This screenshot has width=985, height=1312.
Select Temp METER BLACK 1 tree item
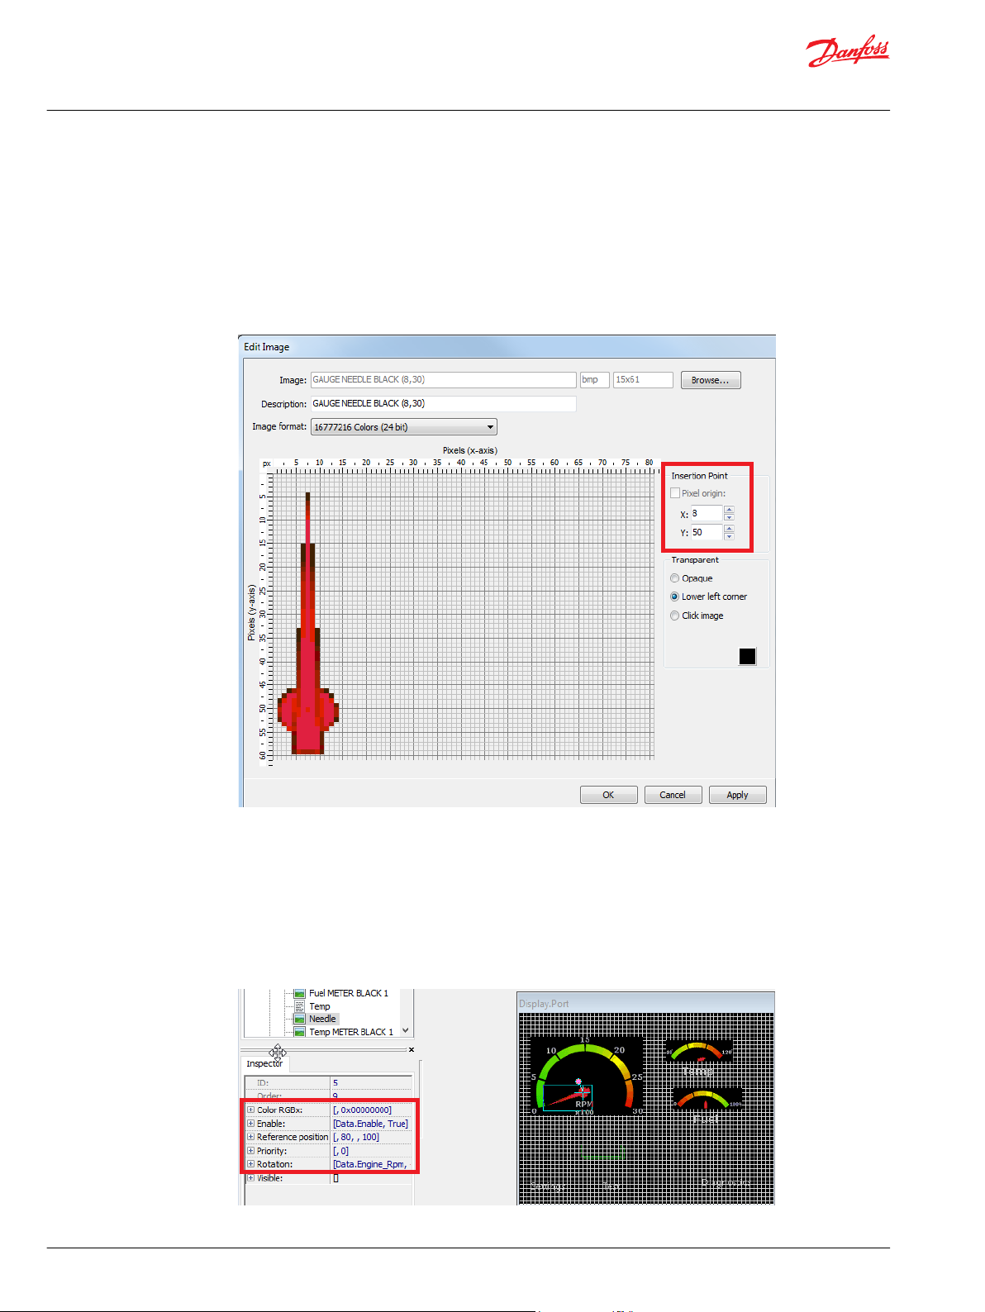tap(351, 1032)
